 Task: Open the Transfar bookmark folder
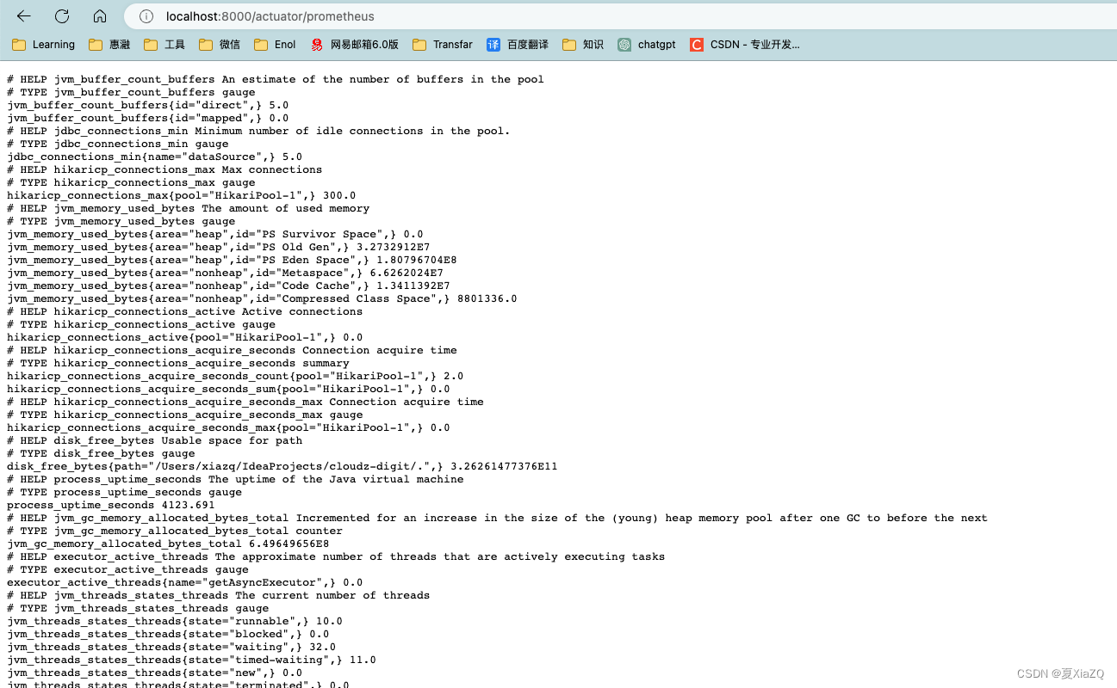pos(443,45)
